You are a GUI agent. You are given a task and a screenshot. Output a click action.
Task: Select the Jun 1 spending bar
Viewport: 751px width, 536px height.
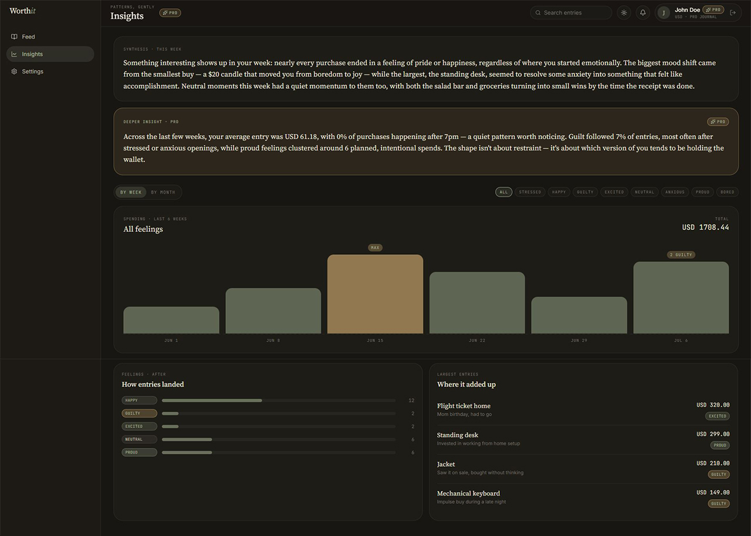point(171,320)
